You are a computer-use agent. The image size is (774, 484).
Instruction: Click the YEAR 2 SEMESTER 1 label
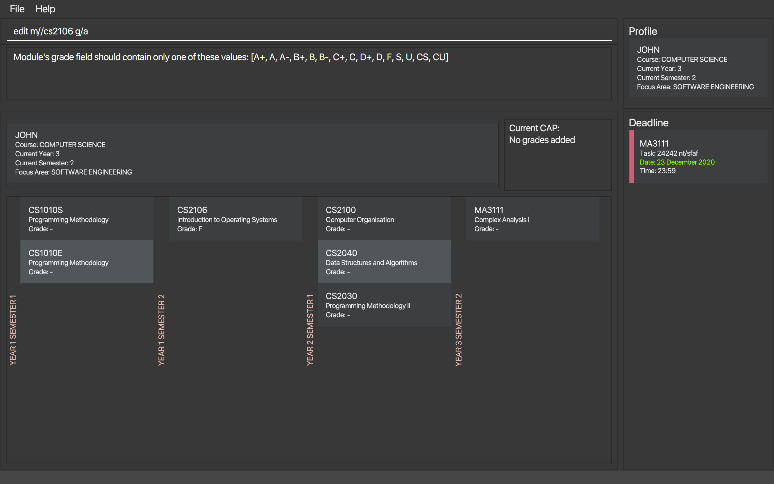pos(310,330)
